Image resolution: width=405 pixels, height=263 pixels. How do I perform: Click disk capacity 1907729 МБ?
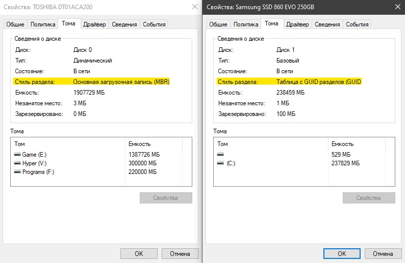89,93
